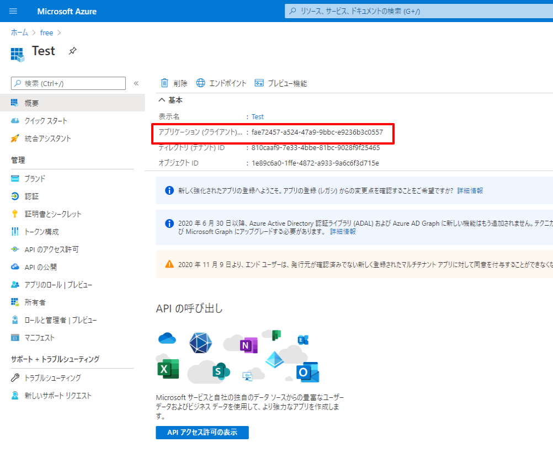Click the Excel icon in illustration
Viewport: 553px width, 458px height.
pos(168,369)
